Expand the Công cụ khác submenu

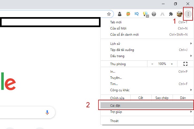coord(147,90)
